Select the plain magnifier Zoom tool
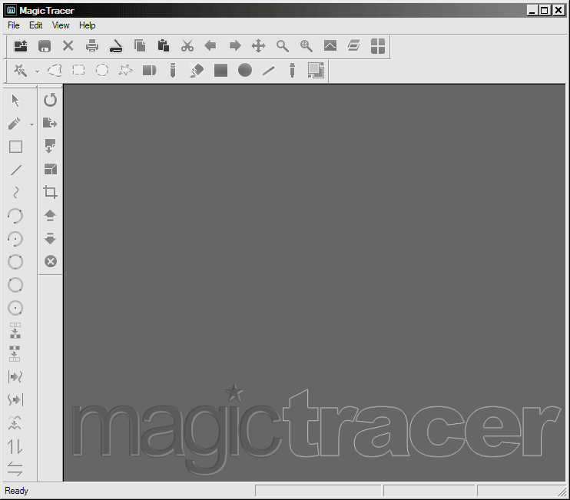Viewport: 570px width, 500px height. (x=283, y=46)
